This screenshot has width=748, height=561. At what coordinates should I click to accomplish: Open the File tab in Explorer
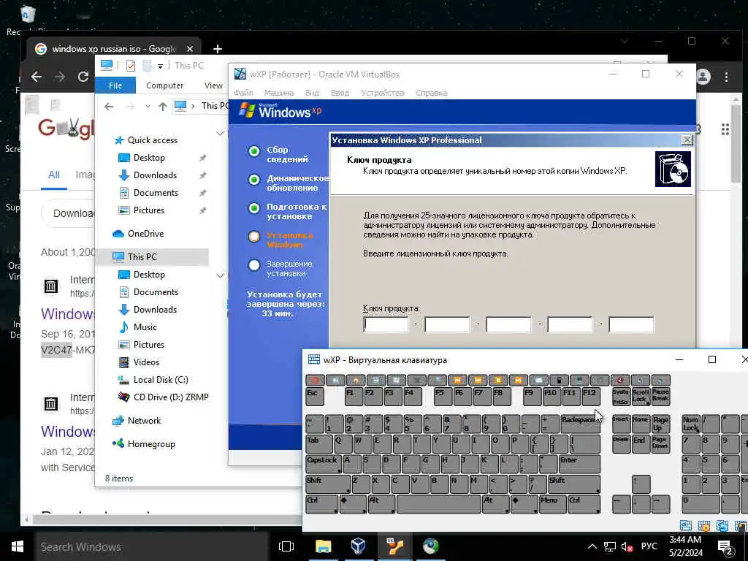(115, 85)
